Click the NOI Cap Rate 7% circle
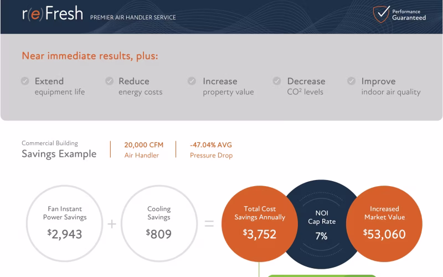The width and height of the screenshot is (443, 277). point(322,223)
